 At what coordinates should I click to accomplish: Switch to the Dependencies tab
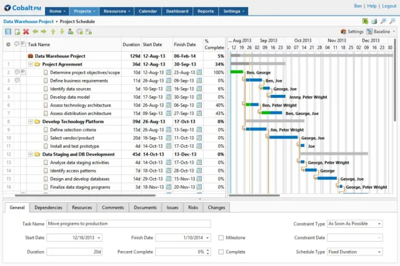point(48,208)
